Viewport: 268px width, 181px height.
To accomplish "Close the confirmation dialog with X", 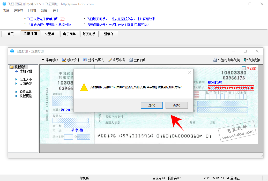I will [x=189, y=72].
